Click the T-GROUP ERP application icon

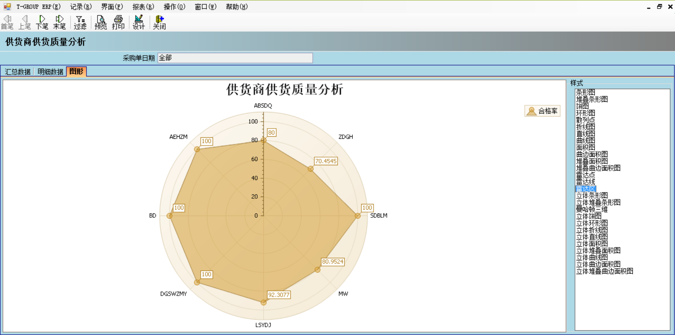(x=7, y=7)
